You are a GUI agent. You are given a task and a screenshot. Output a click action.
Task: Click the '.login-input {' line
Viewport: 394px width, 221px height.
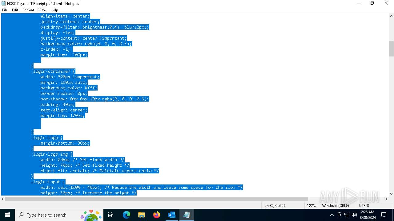48,182
